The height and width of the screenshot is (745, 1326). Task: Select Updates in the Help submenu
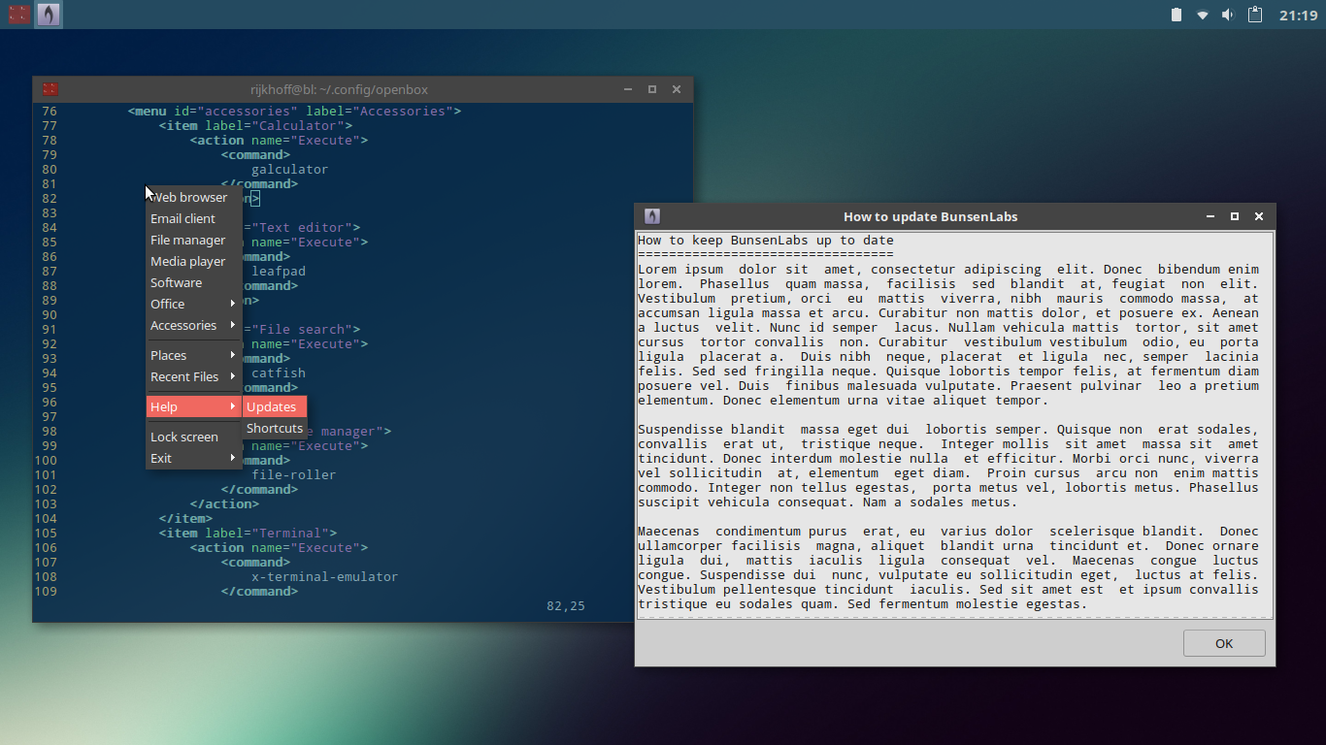point(275,406)
